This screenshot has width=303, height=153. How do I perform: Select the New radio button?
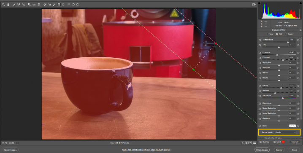pos(268,34)
